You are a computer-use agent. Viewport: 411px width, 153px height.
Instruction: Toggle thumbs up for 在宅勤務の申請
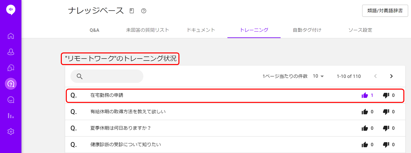pyautogui.click(x=365, y=96)
